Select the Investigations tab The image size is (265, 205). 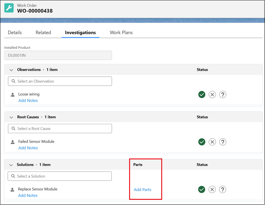coord(80,33)
